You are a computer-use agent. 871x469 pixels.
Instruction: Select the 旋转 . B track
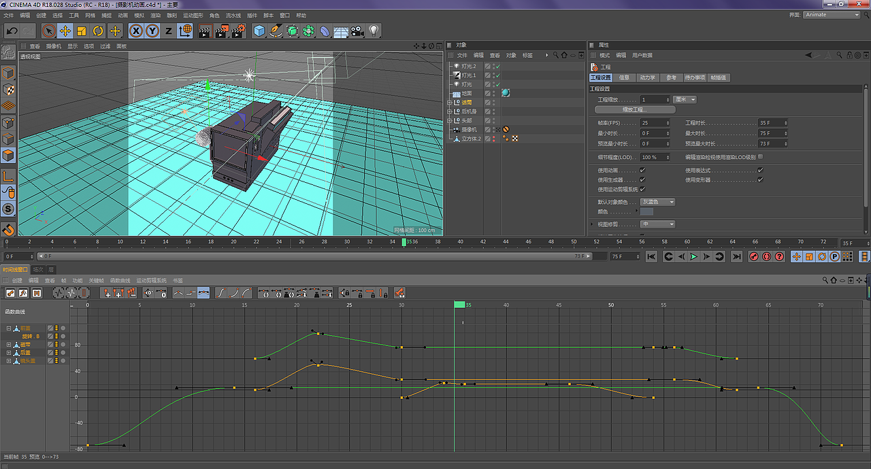[x=31, y=336]
